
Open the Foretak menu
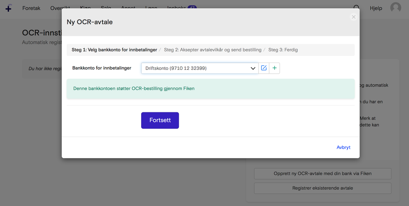pyautogui.click(x=31, y=8)
